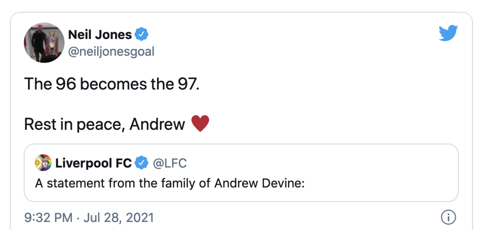
Task: Click the Liverpool FC crest avatar
Action: point(43,163)
